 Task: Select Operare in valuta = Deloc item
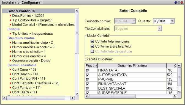31,60
